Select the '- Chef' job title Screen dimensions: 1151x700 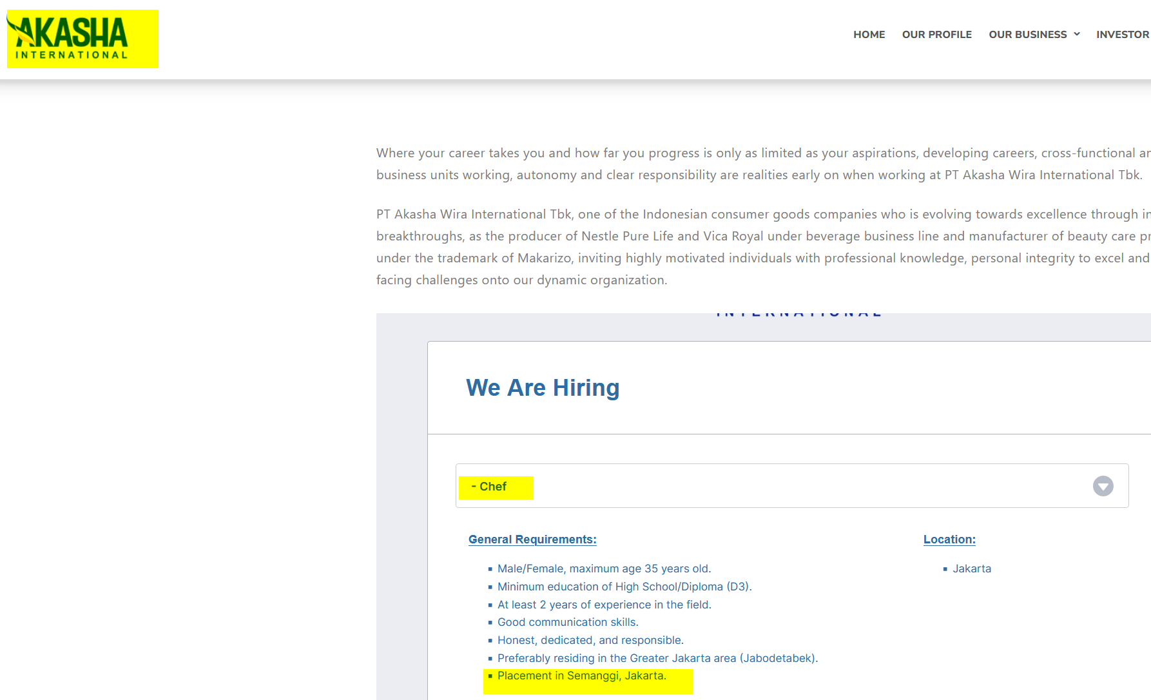pyautogui.click(x=489, y=487)
